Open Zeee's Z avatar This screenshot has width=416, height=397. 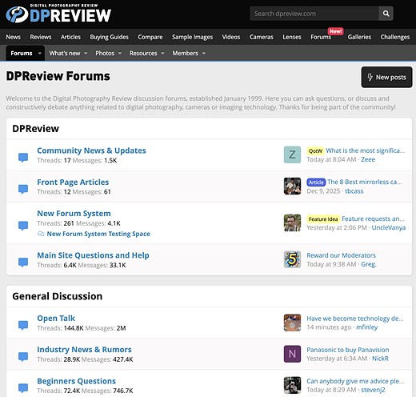tap(292, 154)
